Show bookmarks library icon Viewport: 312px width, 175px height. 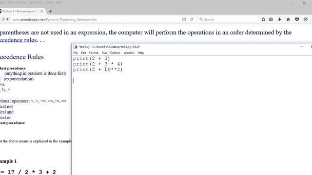click(x=271, y=19)
